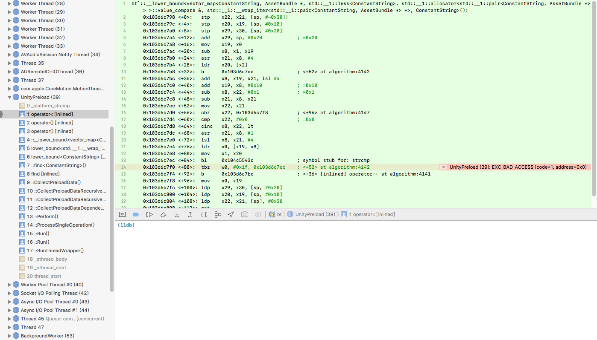Viewport: 597px width, 340px height.
Task: Open Debug Memory Graph
Action: click(218, 214)
